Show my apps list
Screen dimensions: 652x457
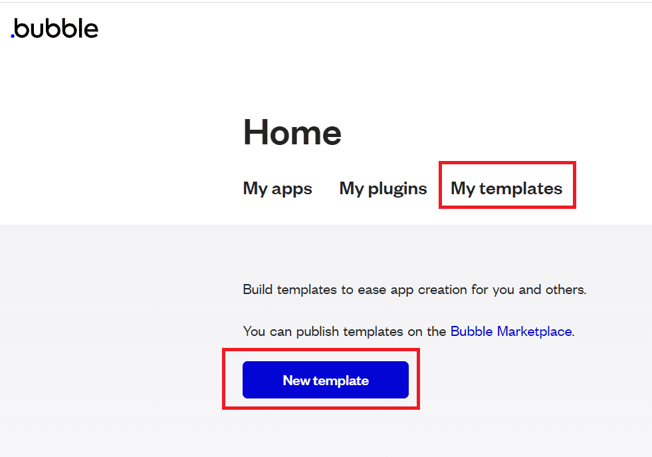[277, 188]
